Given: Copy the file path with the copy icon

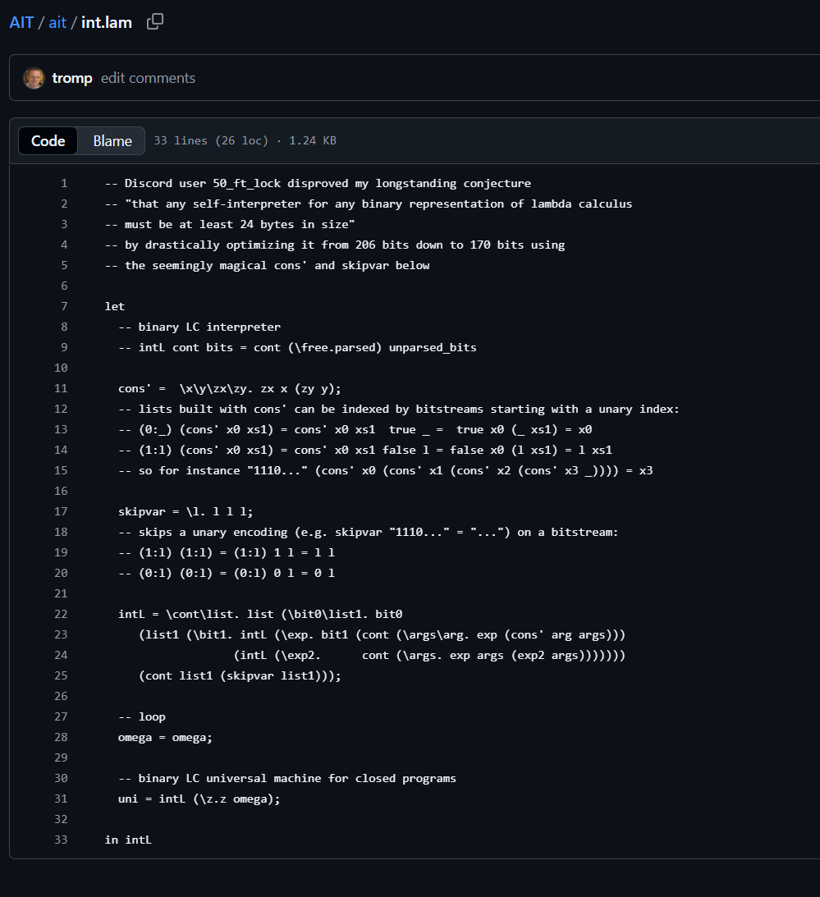Looking at the screenshot, I should [x=155, y=21].
